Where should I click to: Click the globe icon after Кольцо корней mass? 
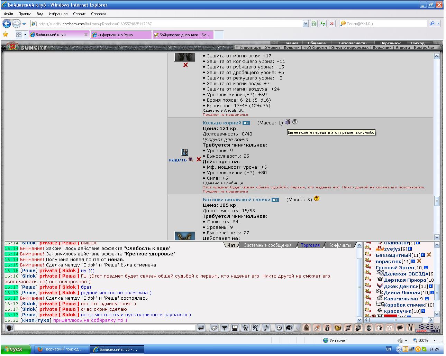click(x=295, y=122)
